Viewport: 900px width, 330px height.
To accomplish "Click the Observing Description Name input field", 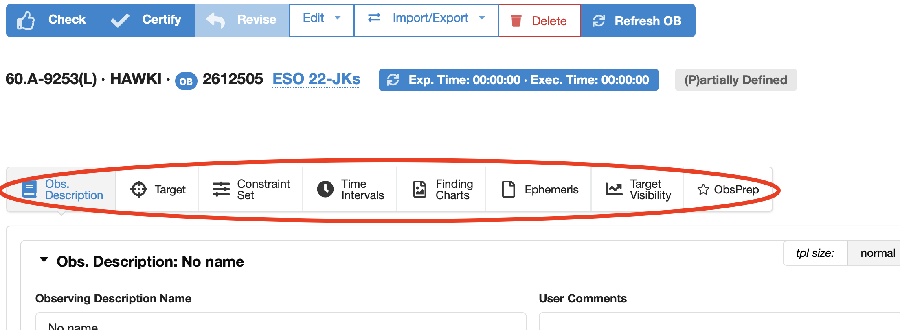I will click(281, 323).
